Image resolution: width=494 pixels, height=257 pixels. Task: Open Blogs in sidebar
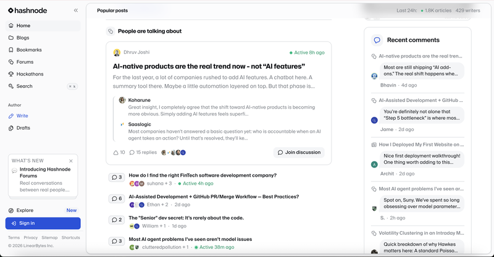pyautogui.click(x=43, y=38)
